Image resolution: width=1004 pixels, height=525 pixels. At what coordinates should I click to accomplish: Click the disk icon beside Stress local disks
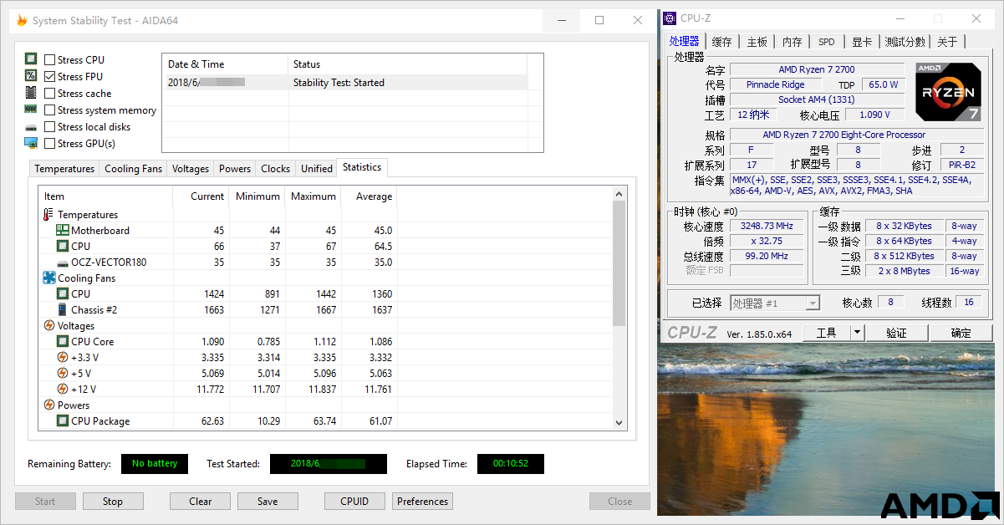click(31, 127)
